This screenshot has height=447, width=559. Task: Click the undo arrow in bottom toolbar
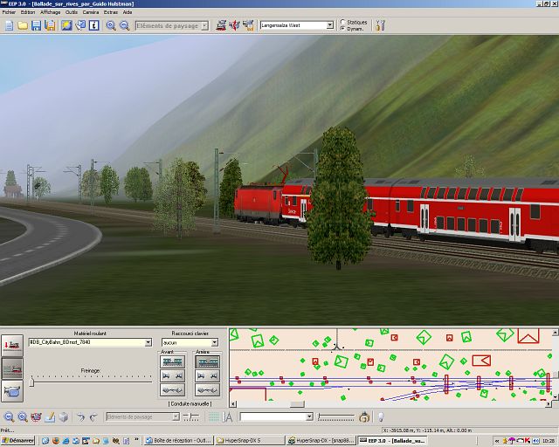point(79,417)
